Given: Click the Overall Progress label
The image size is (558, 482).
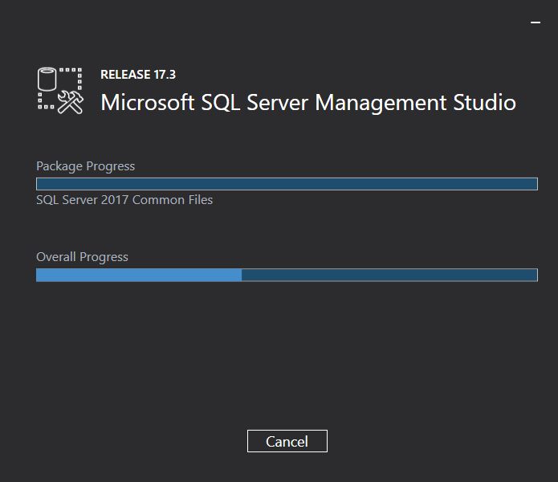Looking at the screenshot, I should pos(82,257).
